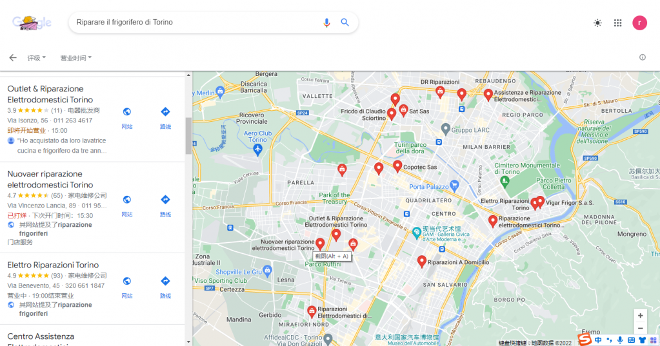Open the Elettro Riparazioni Torino listing title
The height and width of the screenshot is (346, 660).
pos(53,265)
